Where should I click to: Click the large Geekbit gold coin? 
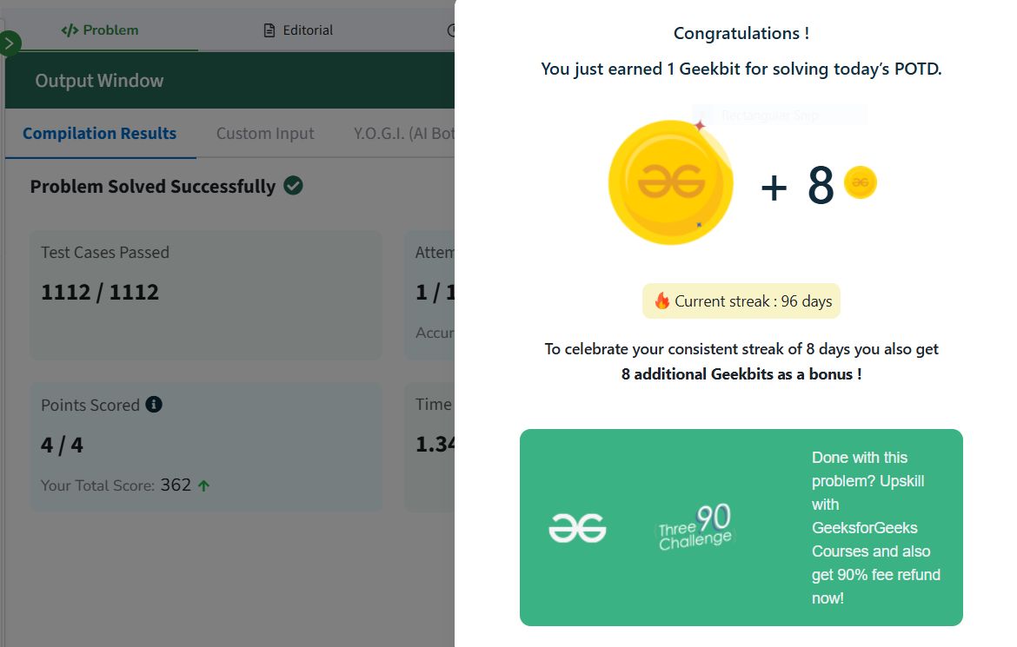(x=671, y=182)
